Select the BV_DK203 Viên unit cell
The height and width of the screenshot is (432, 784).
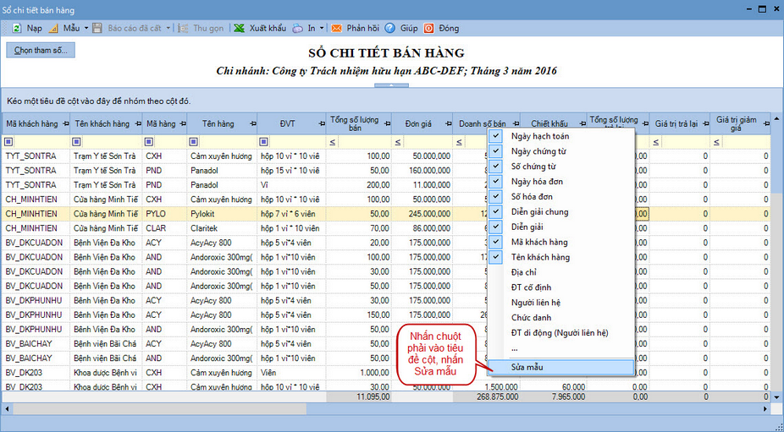point(291,373)
